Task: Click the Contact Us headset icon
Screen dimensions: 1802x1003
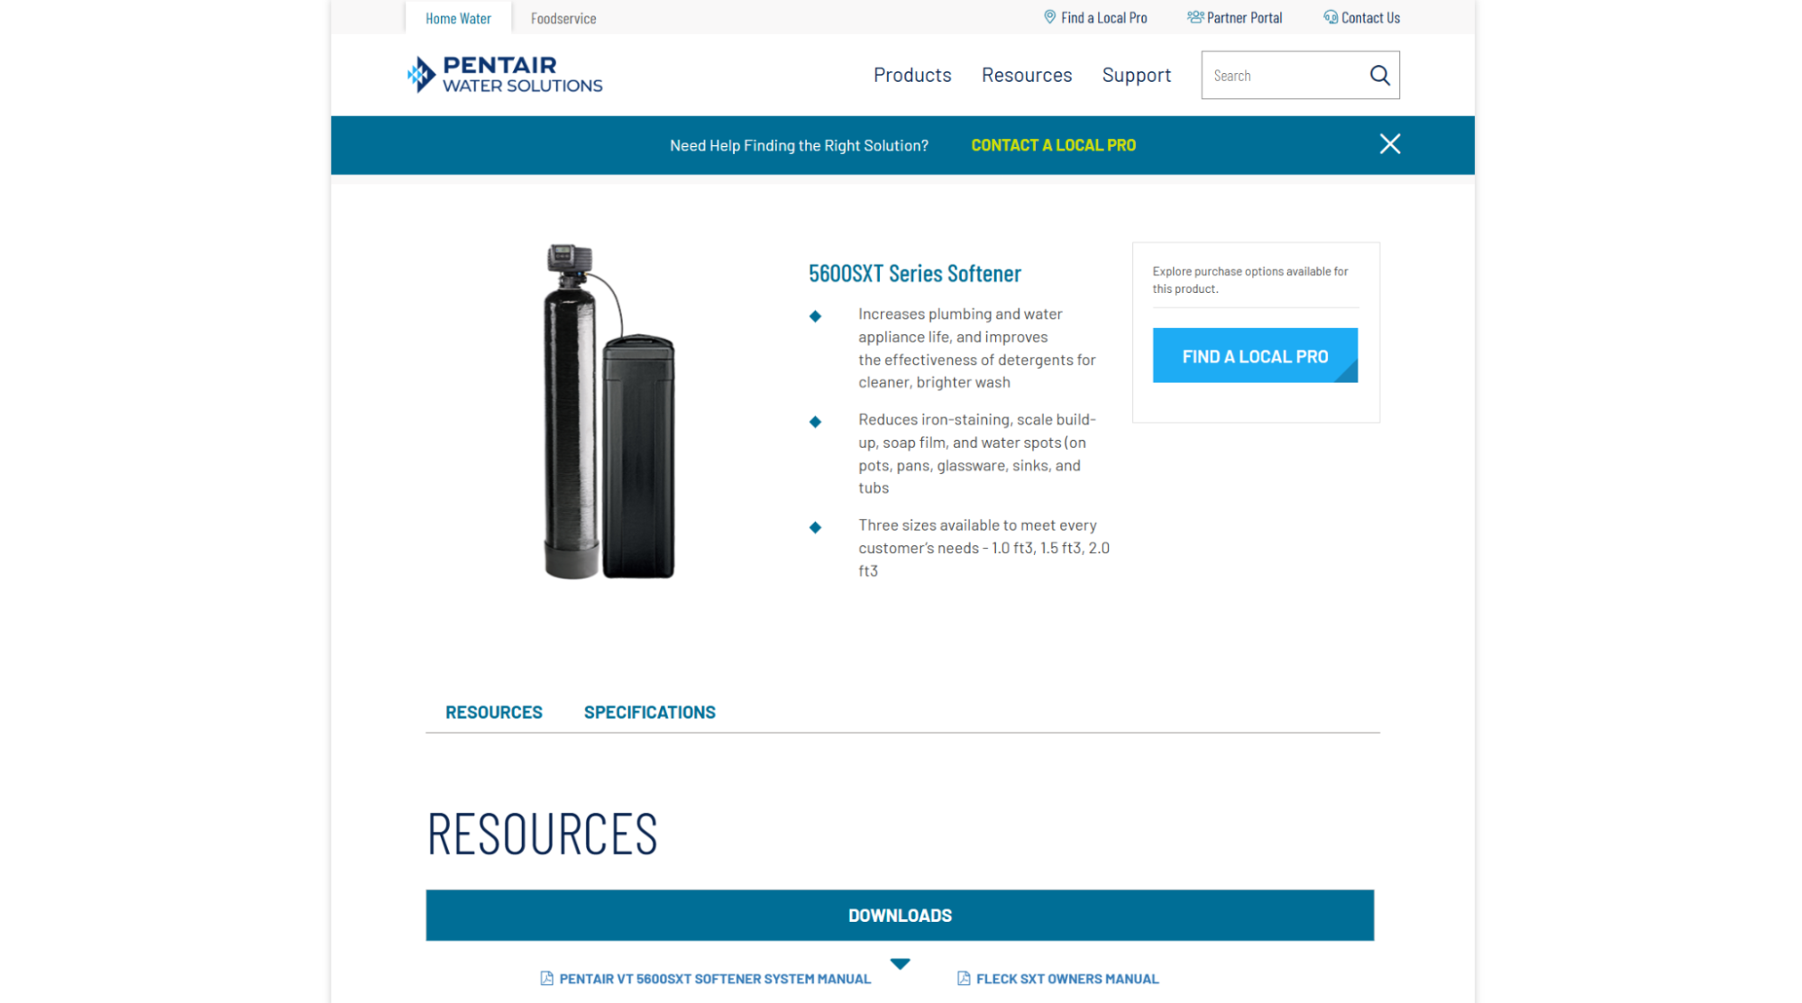Action: point(1331,17)
